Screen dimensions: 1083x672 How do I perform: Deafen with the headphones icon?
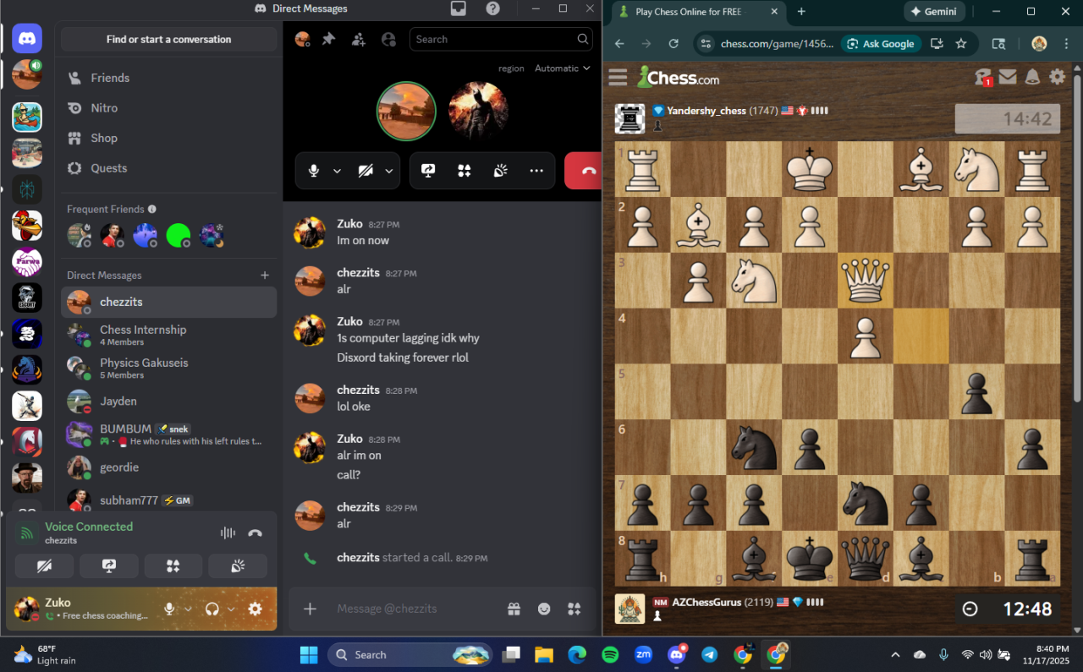click(212, 609)
